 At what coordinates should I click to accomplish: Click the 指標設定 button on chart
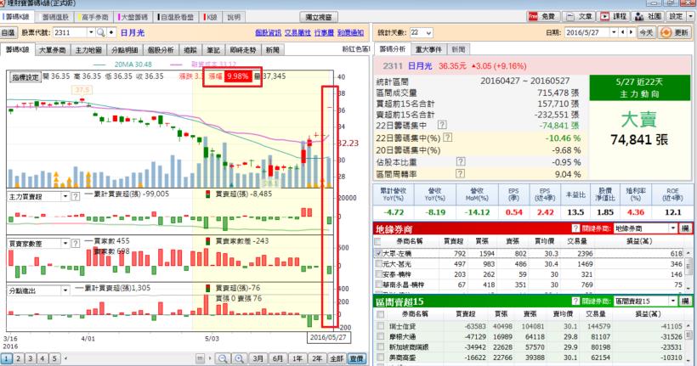point(25,76)
